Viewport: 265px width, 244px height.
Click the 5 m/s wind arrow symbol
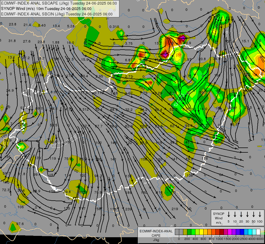228,214
